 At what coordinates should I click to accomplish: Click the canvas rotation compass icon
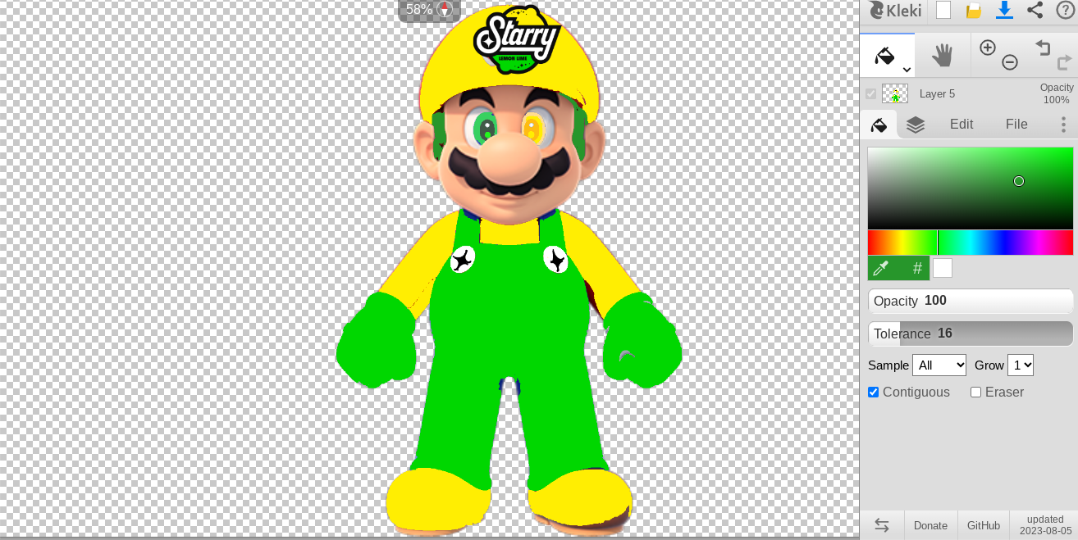coord(445,10)
